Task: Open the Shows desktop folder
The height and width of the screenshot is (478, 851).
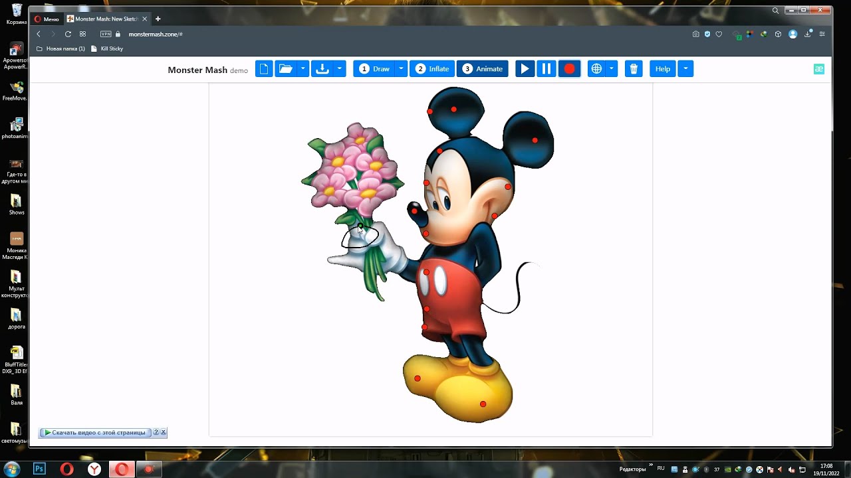Action: click(16, 204)
